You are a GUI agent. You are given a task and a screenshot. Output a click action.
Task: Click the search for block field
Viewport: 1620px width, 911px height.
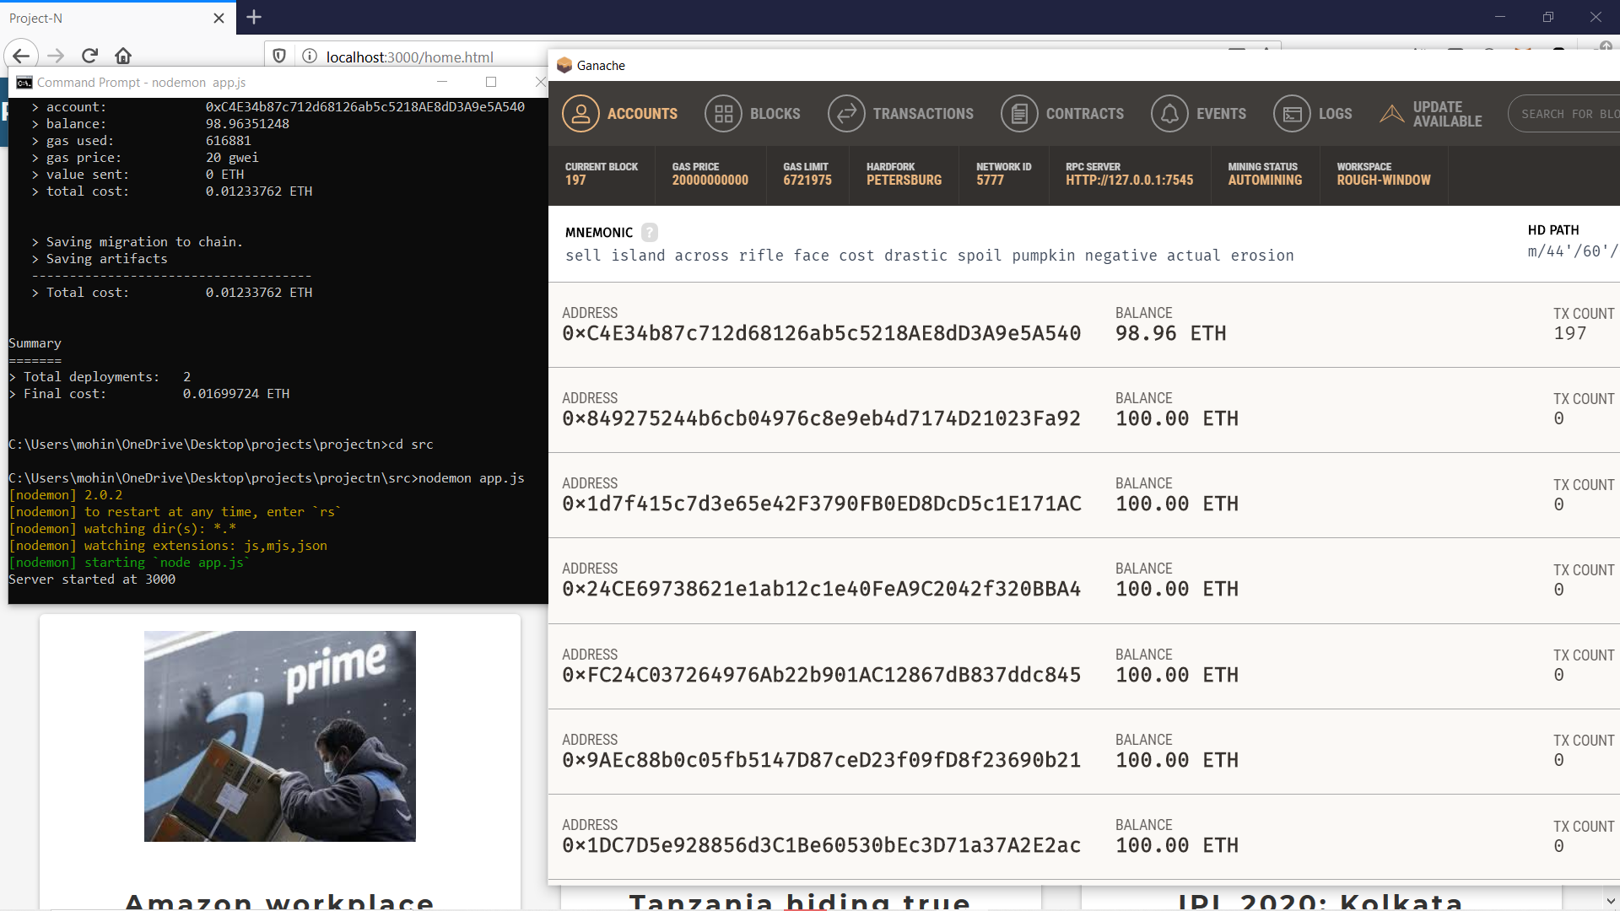tap(1565, 114)
